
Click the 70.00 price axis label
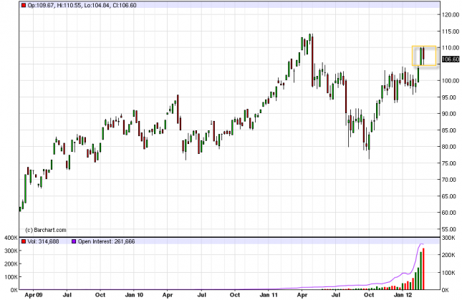point(451,180)
